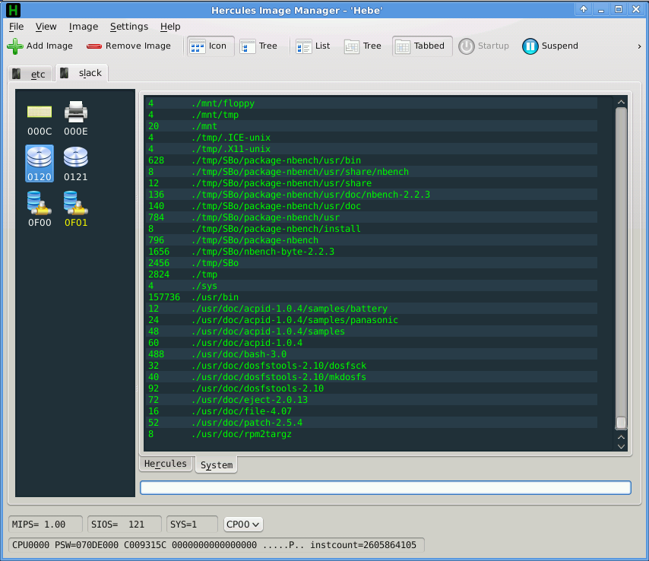Open the Image menu
Viewport: 649px width, 561px height.
pyautogui.click(x=83, y=27)
